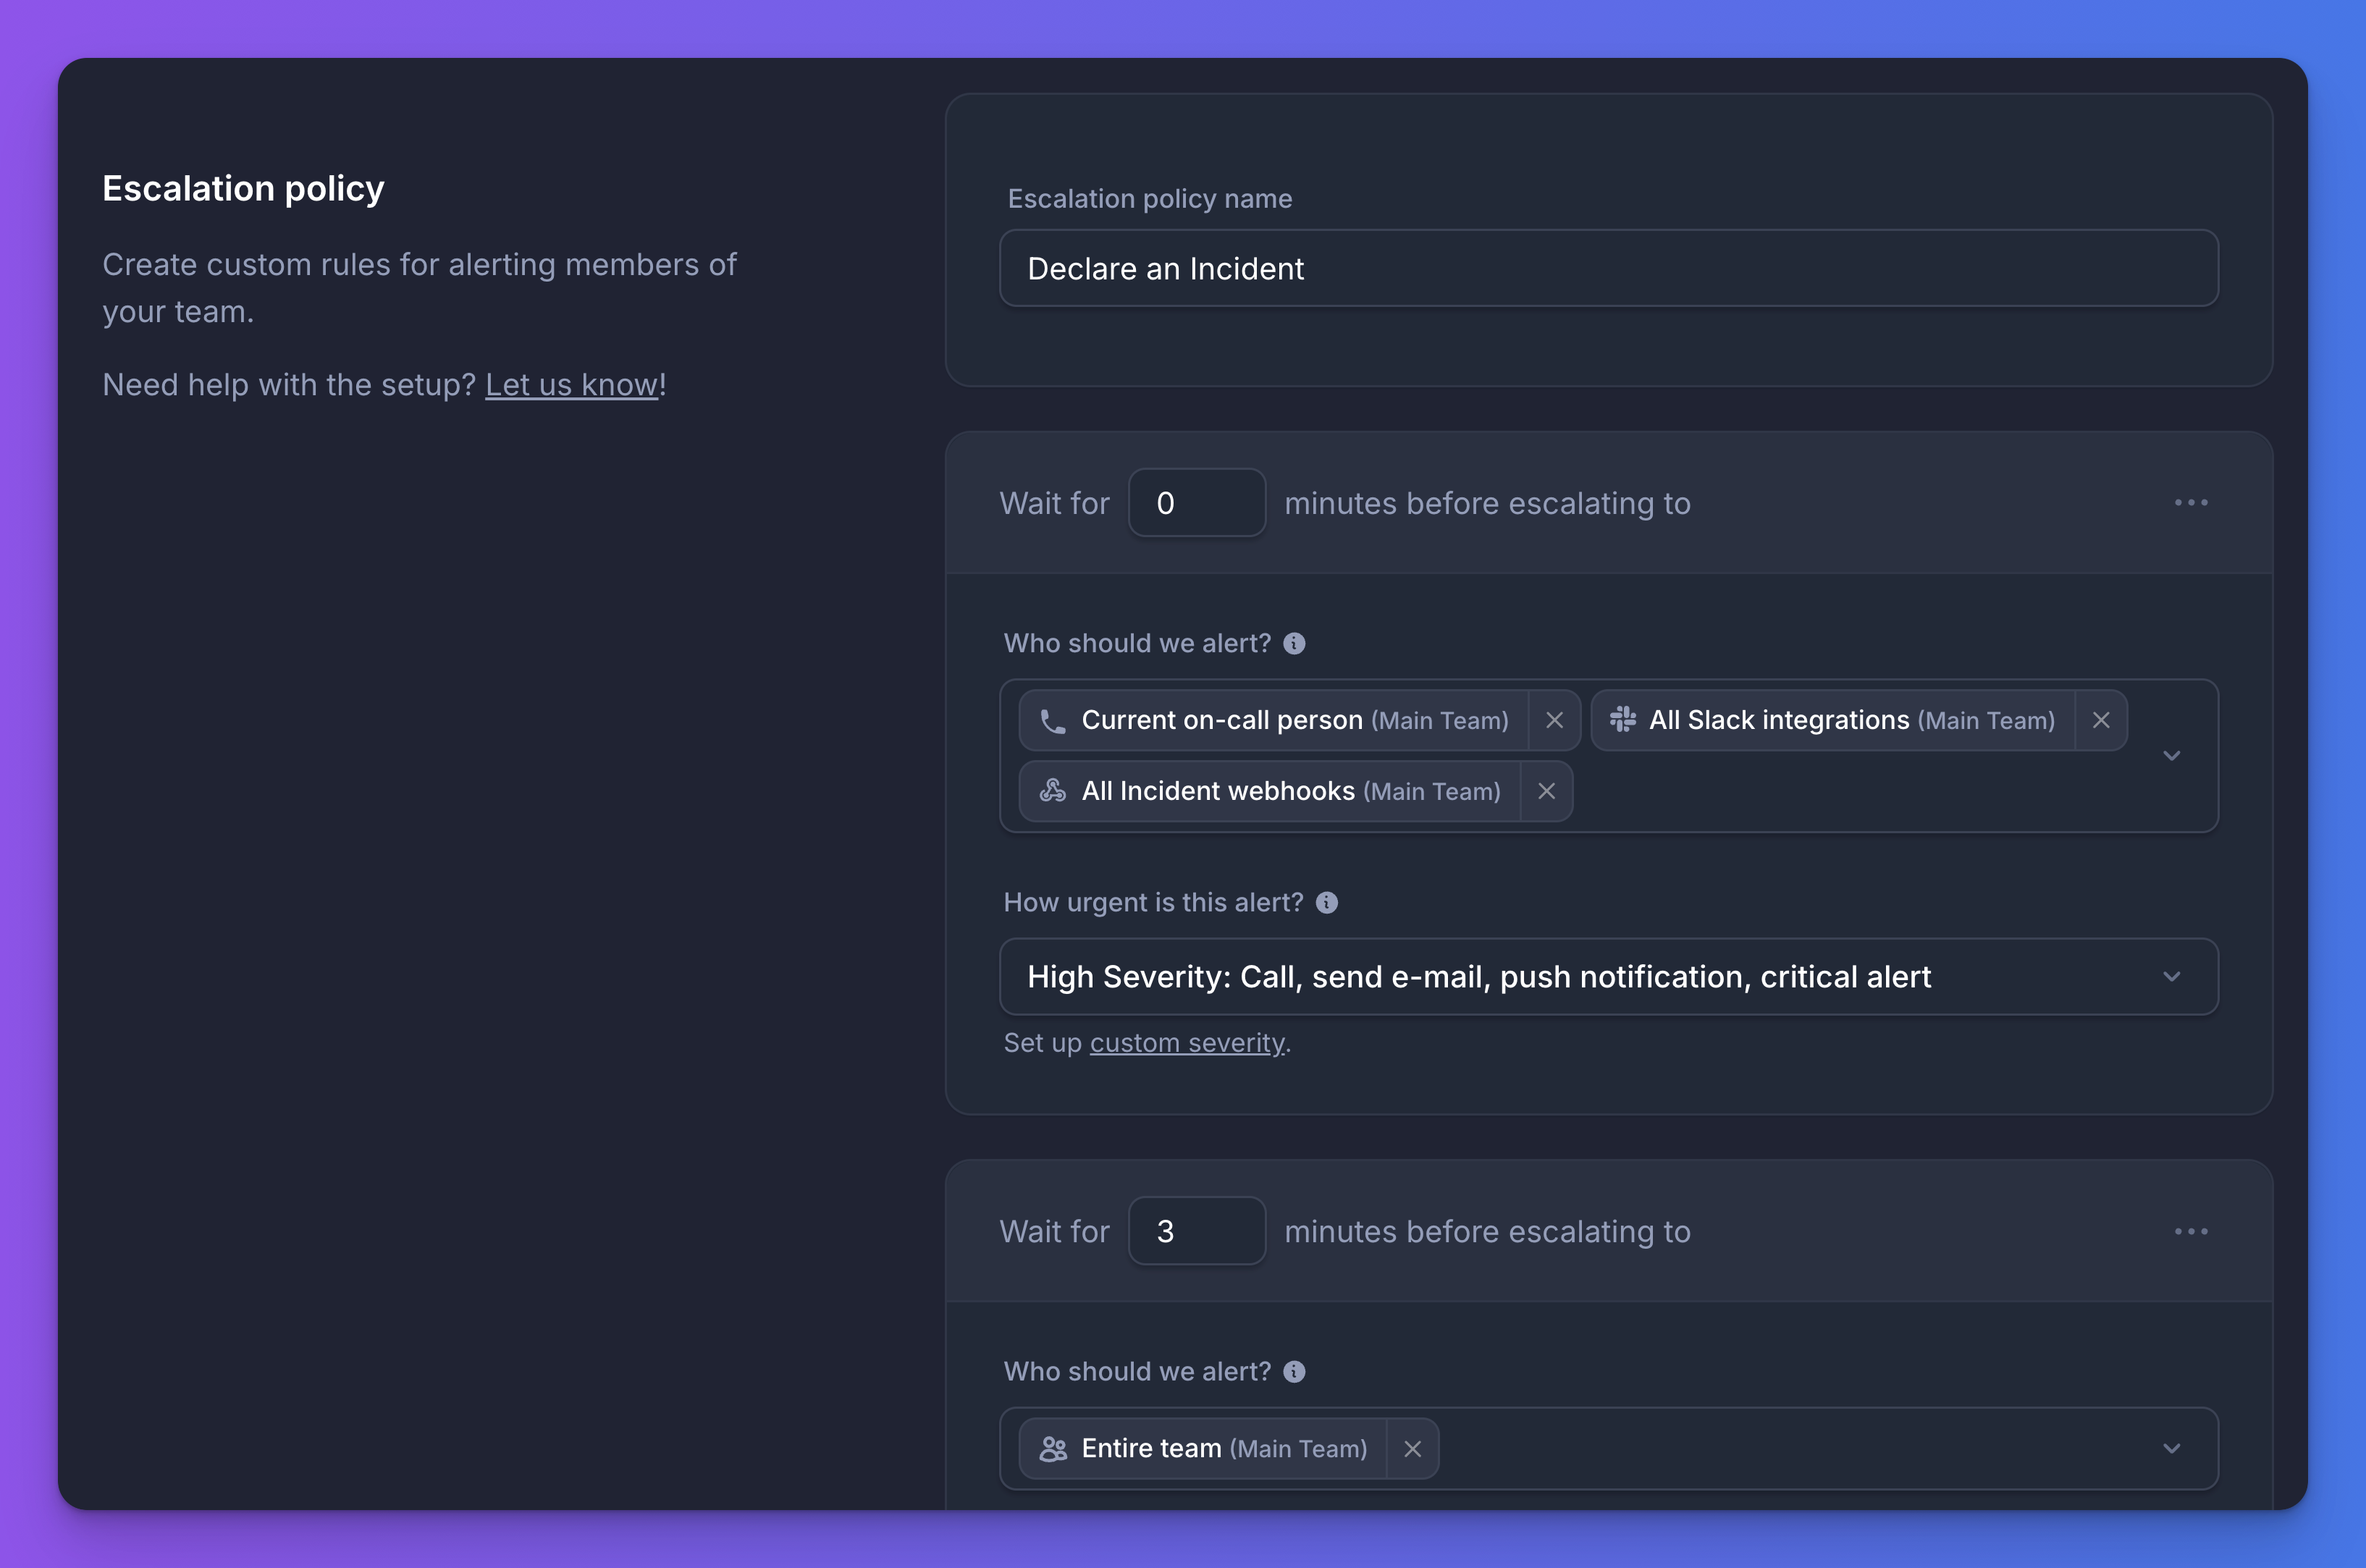This screenshot has width=2366, height=1568.
Task: Follow the custom severity link
Action: [1187, 1043]
